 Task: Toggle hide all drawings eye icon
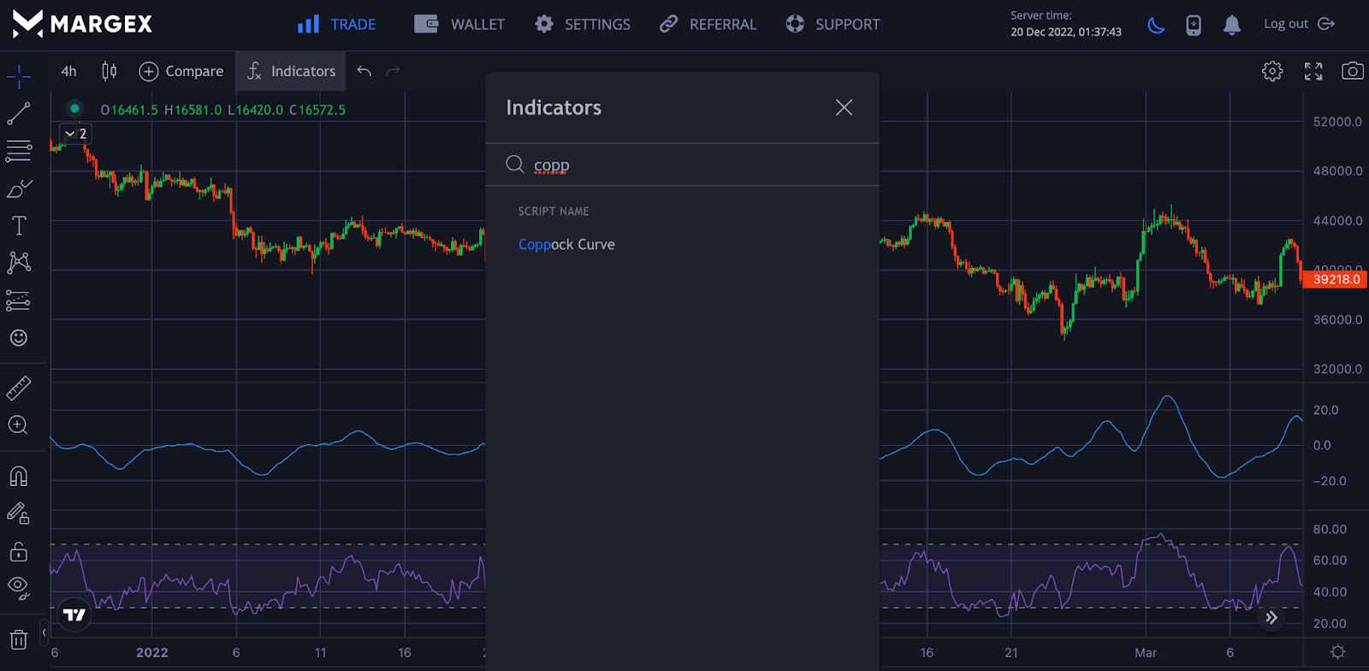[x=19, y=586]
